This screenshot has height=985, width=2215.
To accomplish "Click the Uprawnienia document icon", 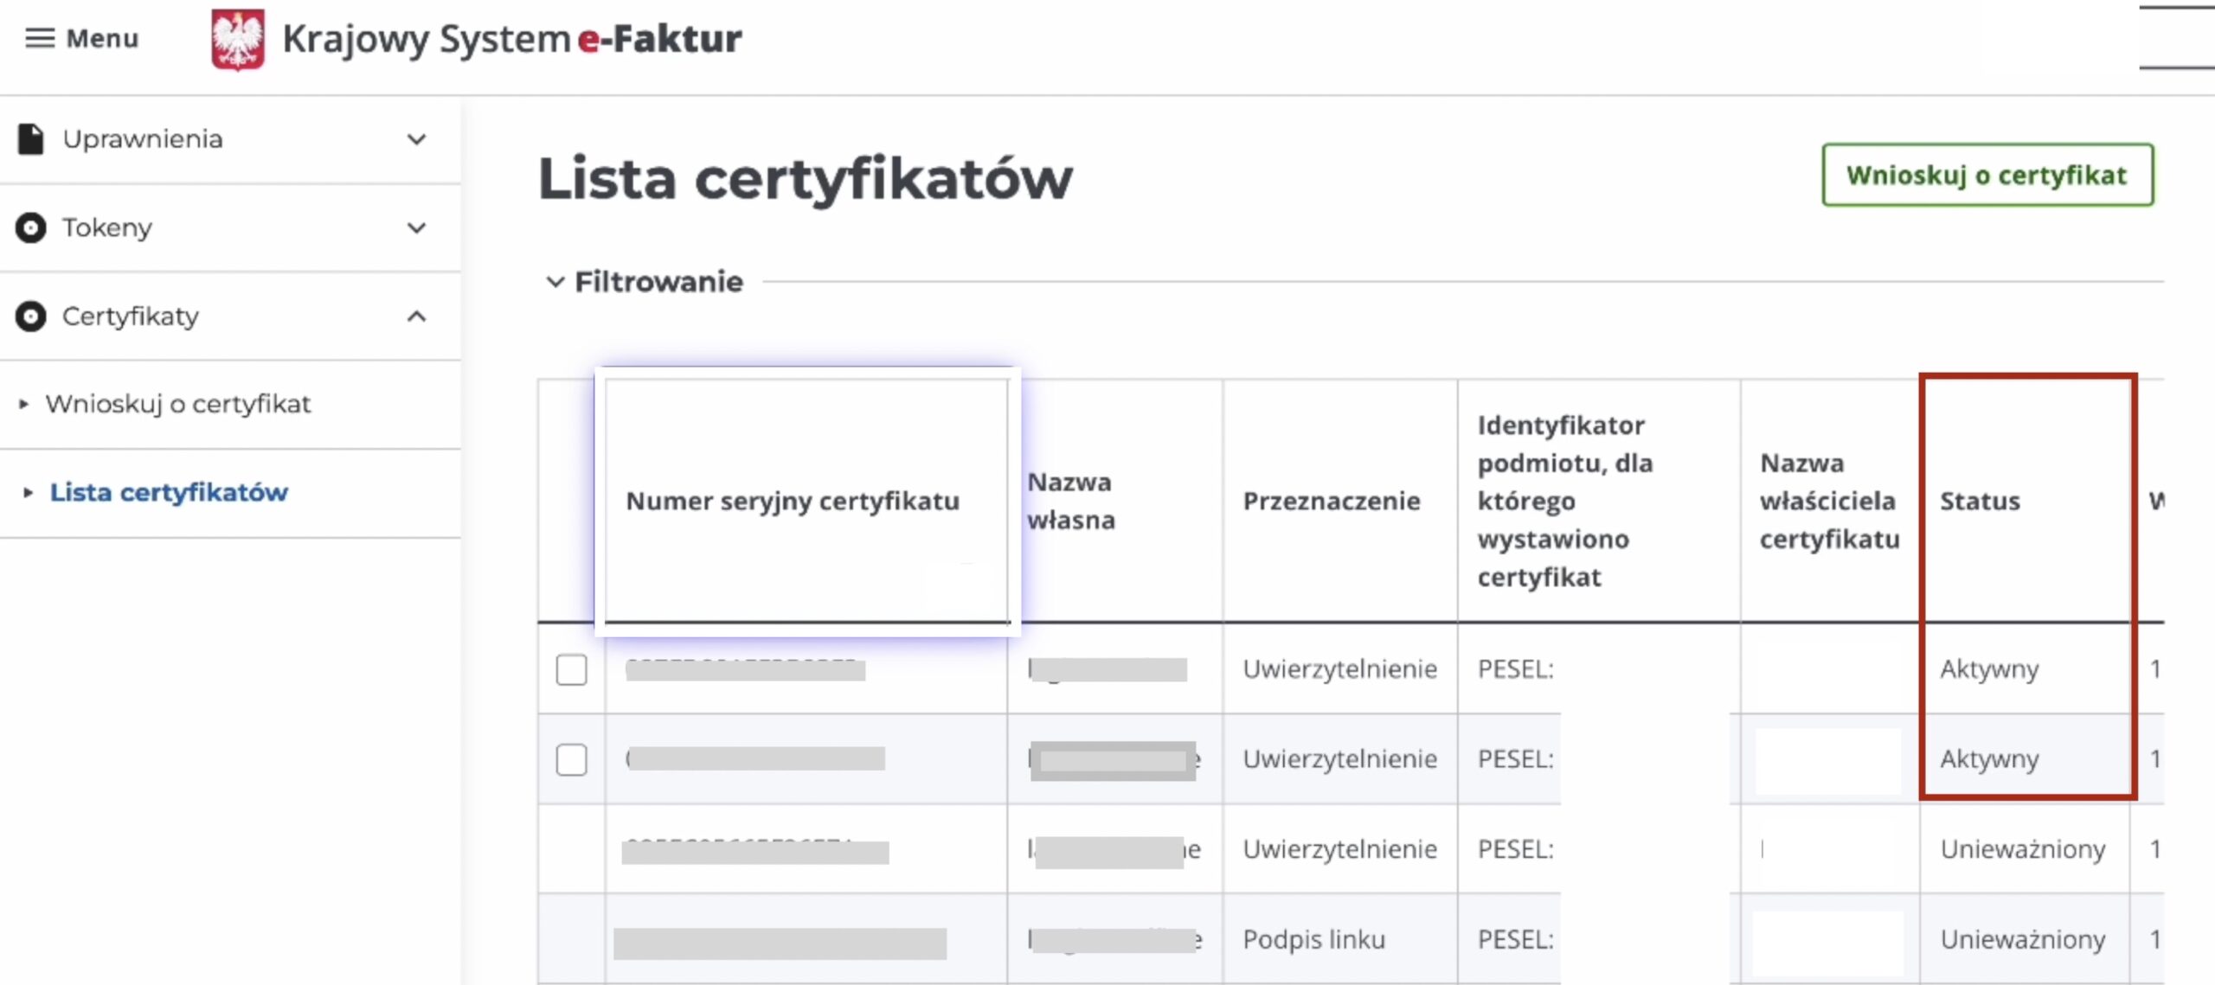I will pyautogui.click(x=30, y=139).
